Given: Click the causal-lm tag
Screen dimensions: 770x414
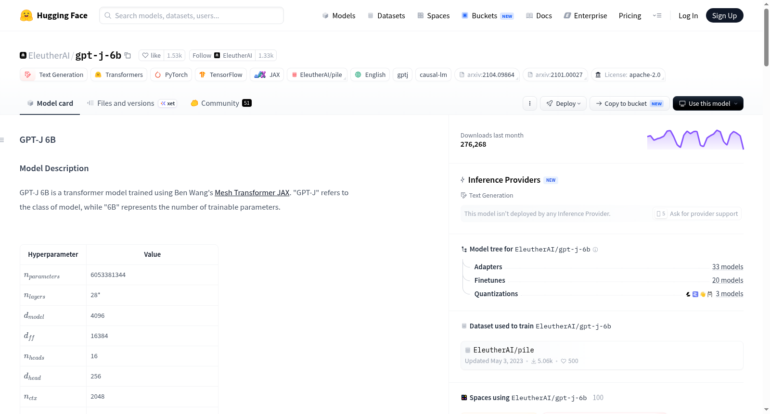Looking at the screenshot, I should (433, 75).
